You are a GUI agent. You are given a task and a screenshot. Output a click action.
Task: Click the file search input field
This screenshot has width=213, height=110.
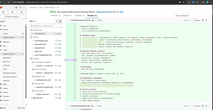tap(46, 26)
